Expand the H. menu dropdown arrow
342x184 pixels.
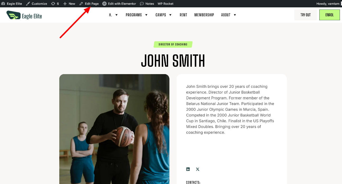pos(116,15)
